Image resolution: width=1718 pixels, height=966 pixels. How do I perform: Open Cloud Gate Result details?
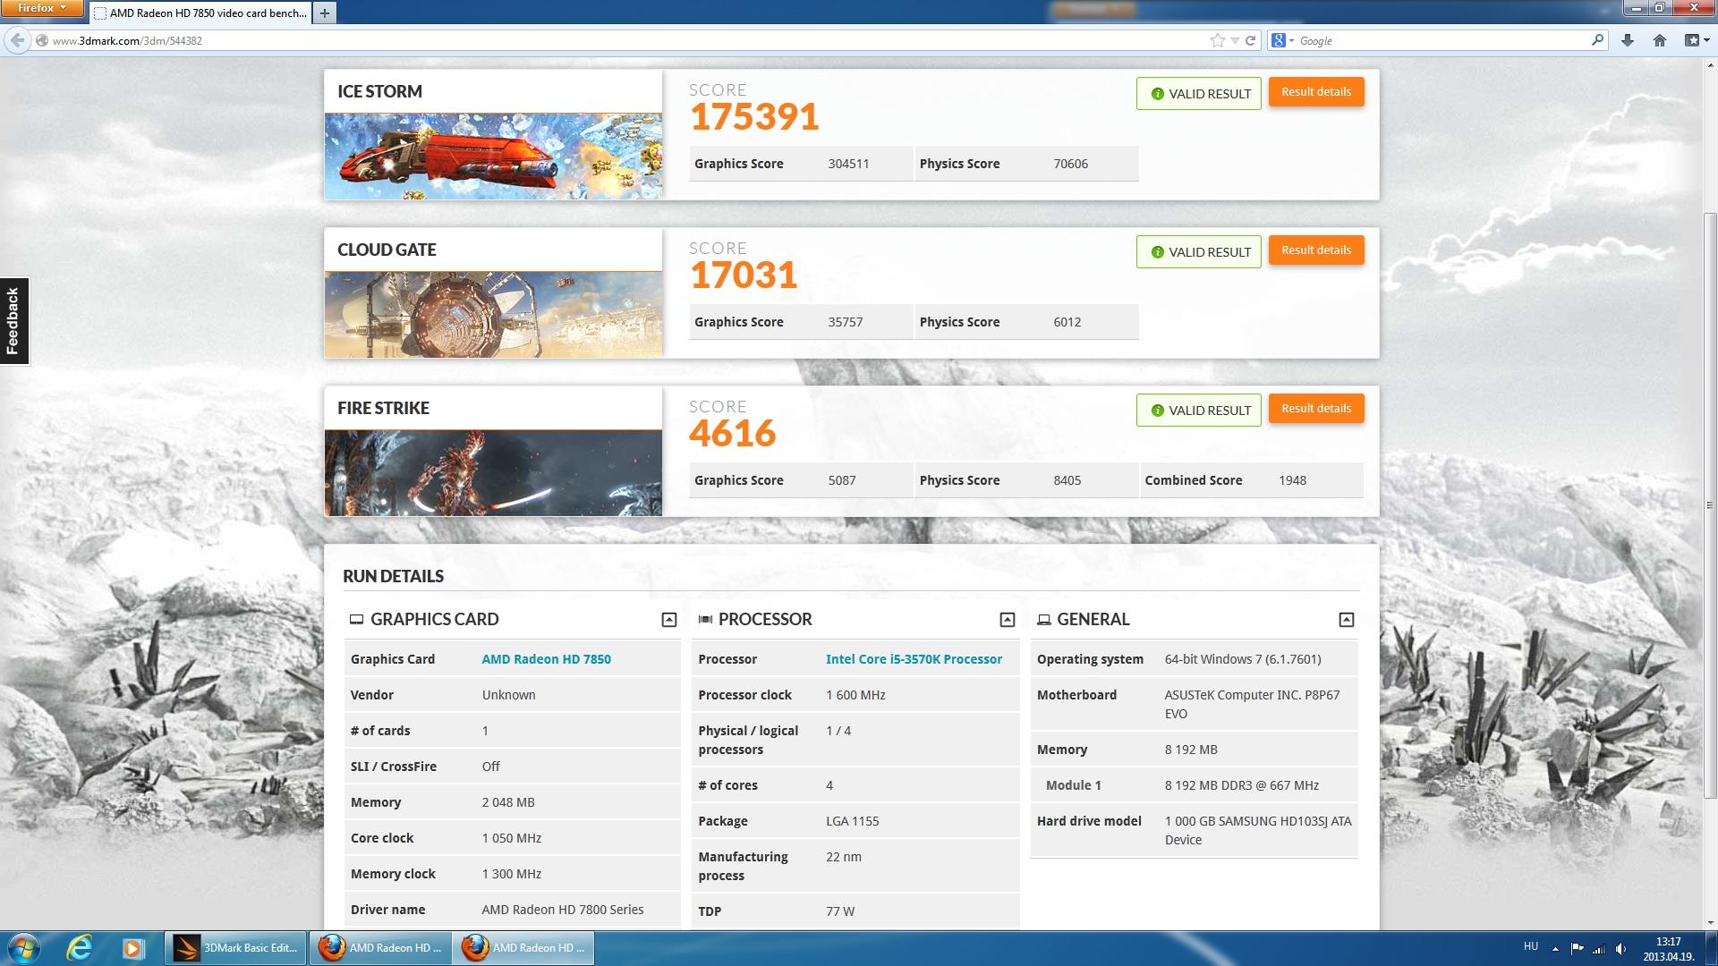1316,250
